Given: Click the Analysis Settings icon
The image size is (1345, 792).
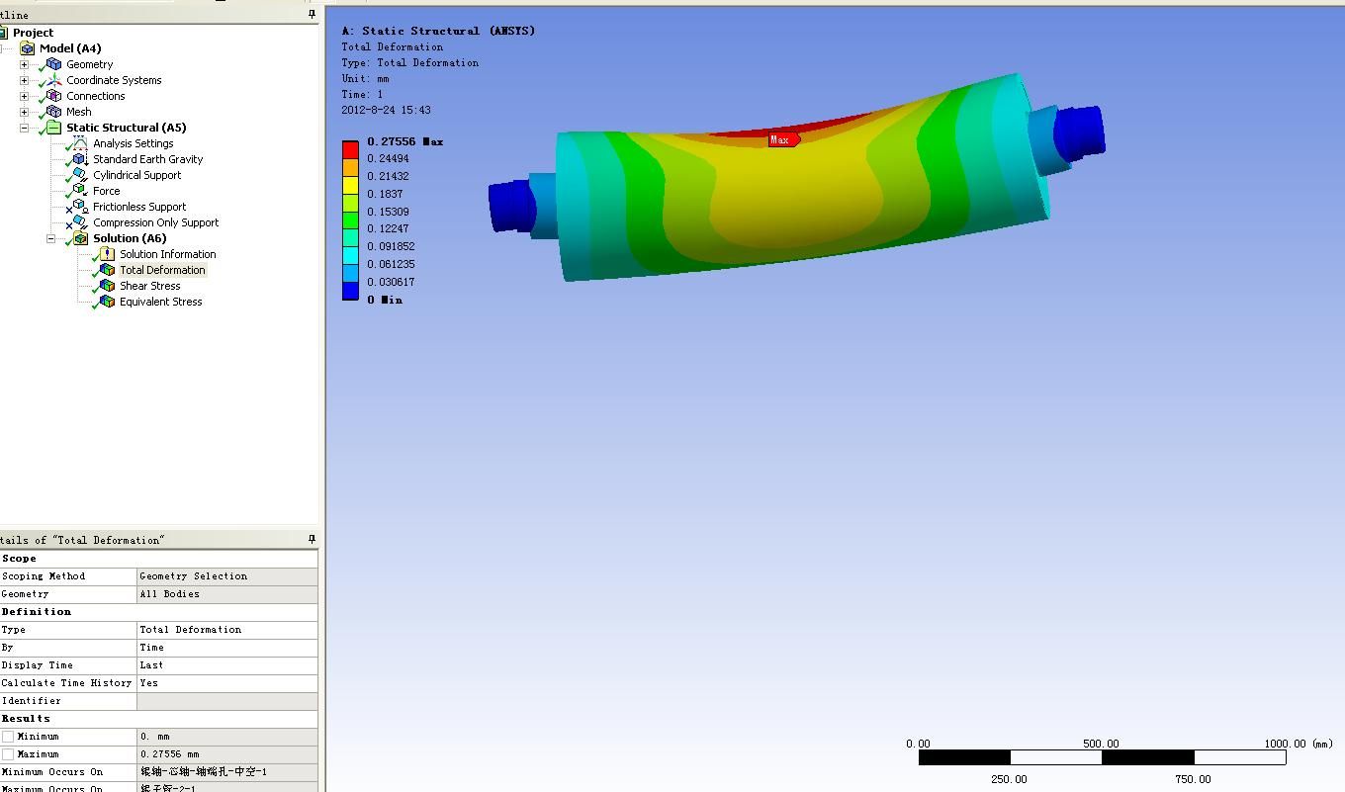Looking at the screenshot, I should click(79, 143).
